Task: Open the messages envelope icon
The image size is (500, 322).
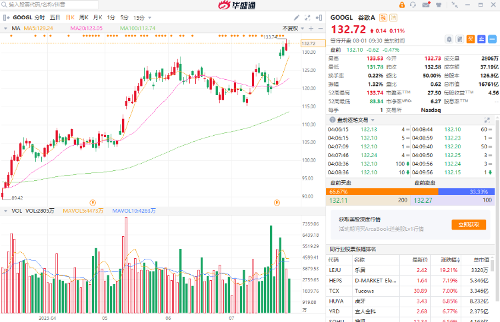Action: coord(426,5)
